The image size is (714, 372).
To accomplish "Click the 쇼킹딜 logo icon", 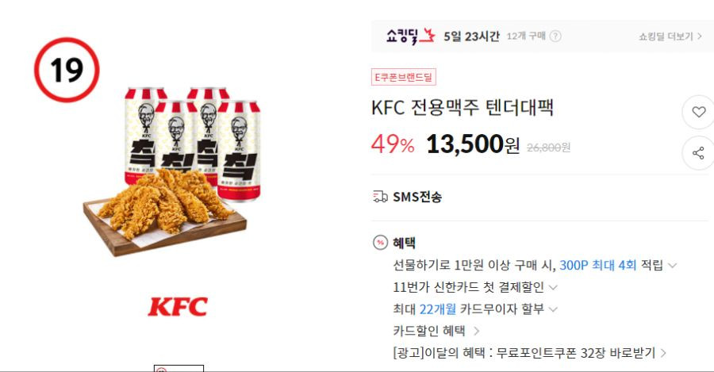I will click(411, 36).
